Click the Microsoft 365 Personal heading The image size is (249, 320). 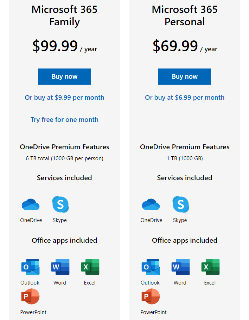tap(185, 16)
